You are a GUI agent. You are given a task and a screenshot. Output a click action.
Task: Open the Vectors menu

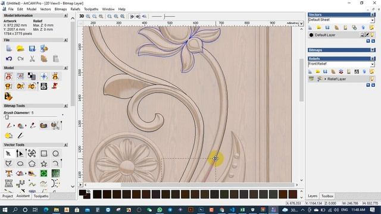coord(45,10)
